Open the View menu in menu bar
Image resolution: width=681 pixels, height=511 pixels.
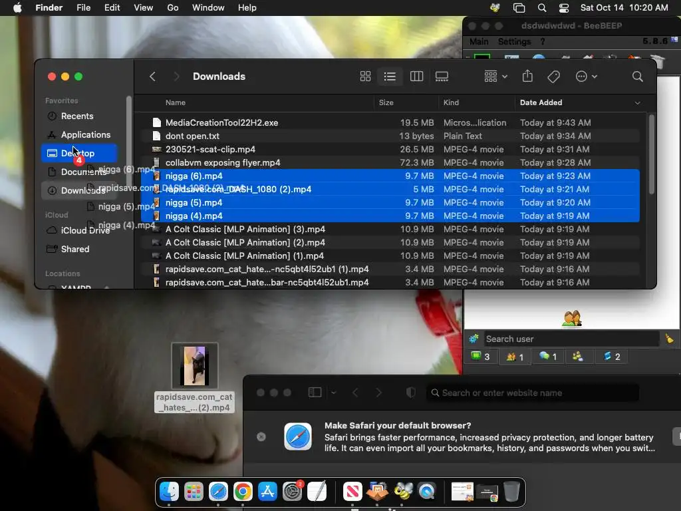(143, 8)
